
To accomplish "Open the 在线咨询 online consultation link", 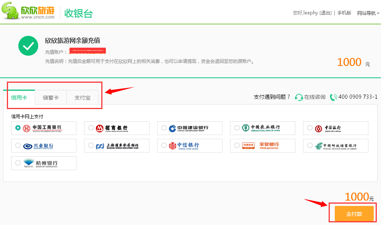I will (315, 97).
